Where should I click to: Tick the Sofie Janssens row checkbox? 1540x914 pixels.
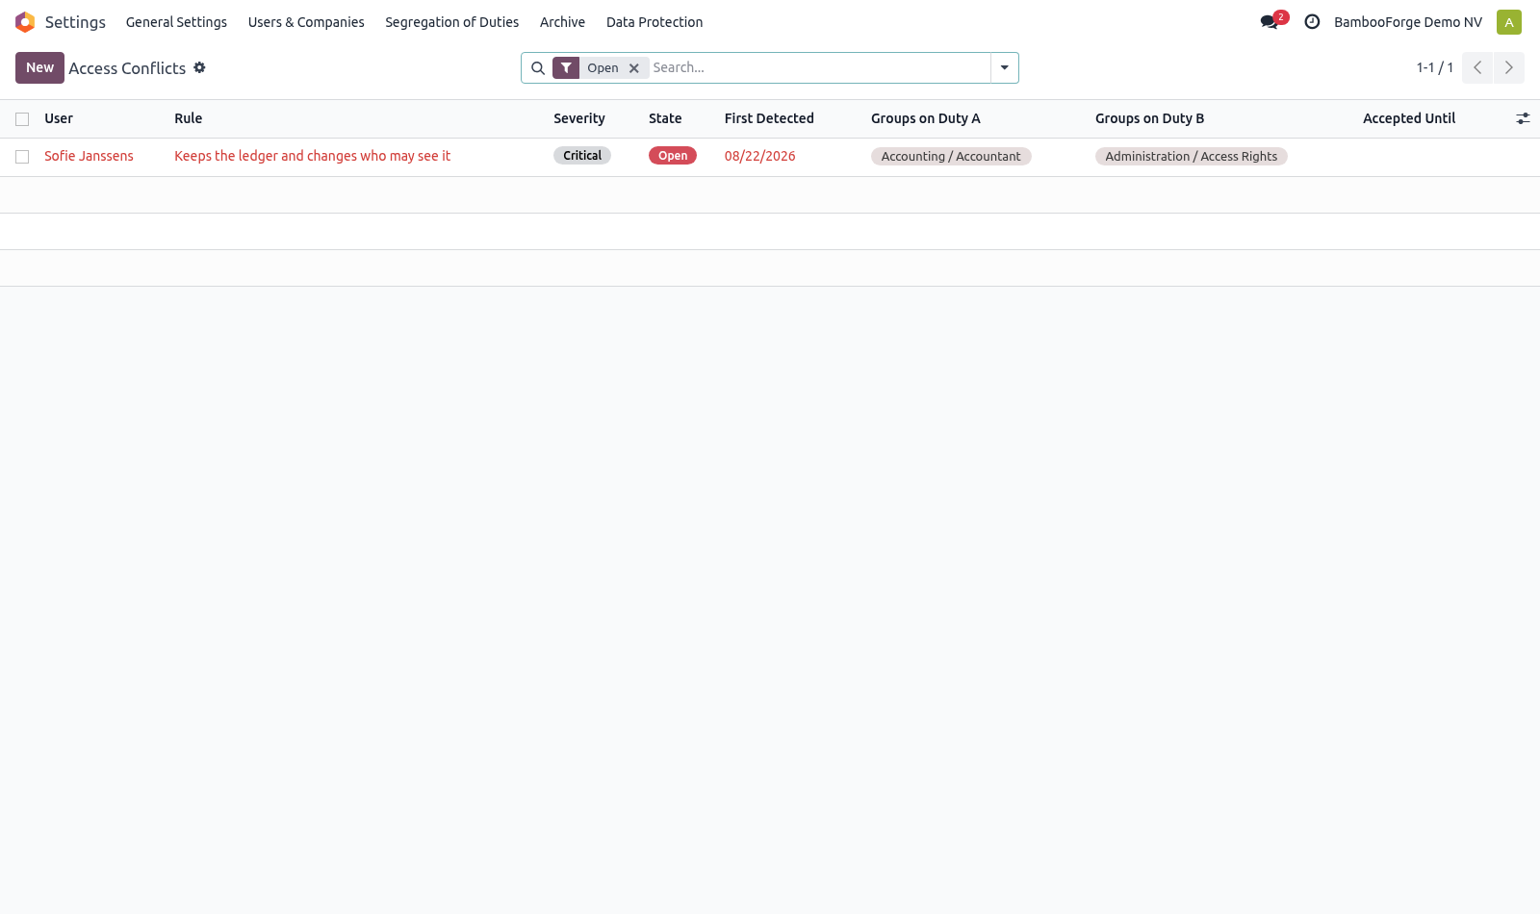click(22, 157)
